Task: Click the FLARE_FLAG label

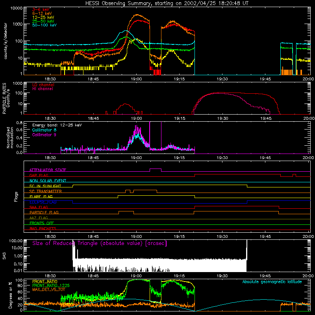Action: (41, 196)
